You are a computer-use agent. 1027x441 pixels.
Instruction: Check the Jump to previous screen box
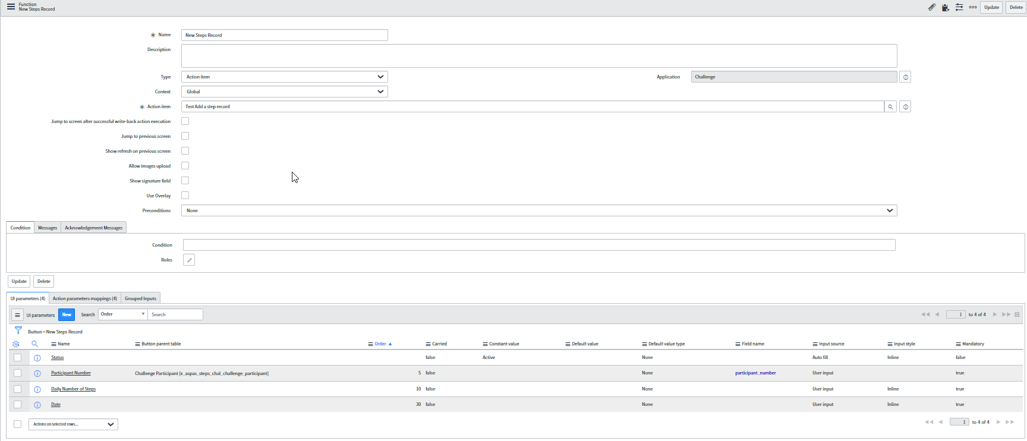click(185, 136)
